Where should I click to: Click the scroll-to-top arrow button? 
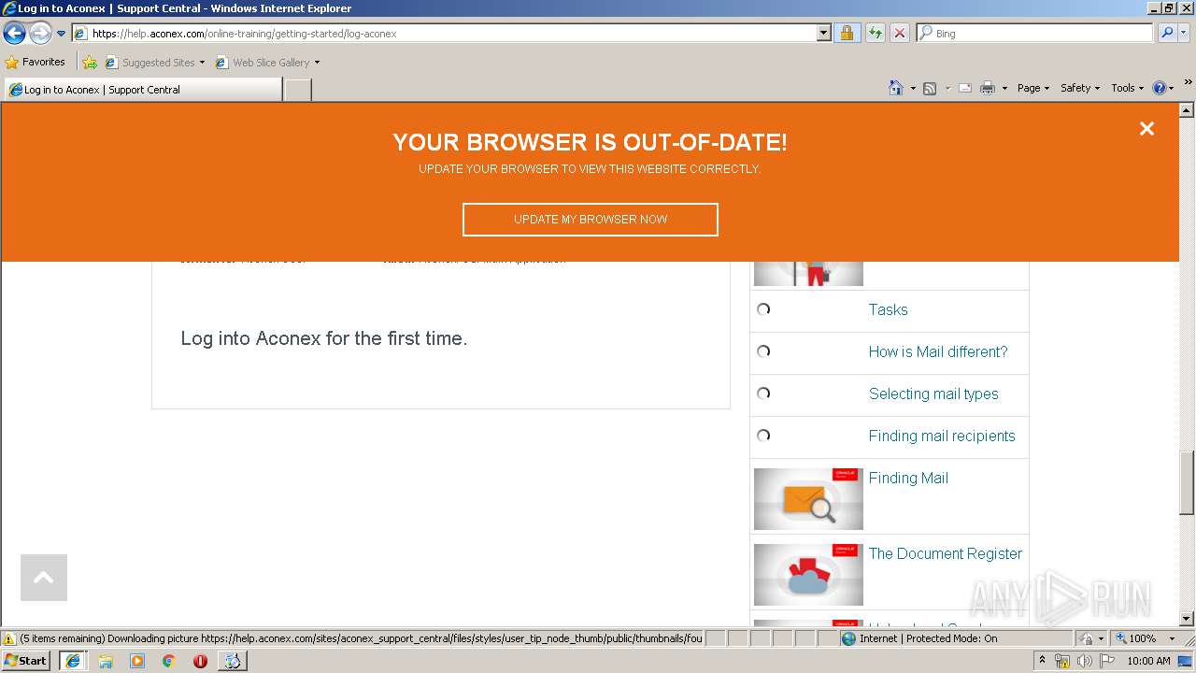[x=44, y=578]
